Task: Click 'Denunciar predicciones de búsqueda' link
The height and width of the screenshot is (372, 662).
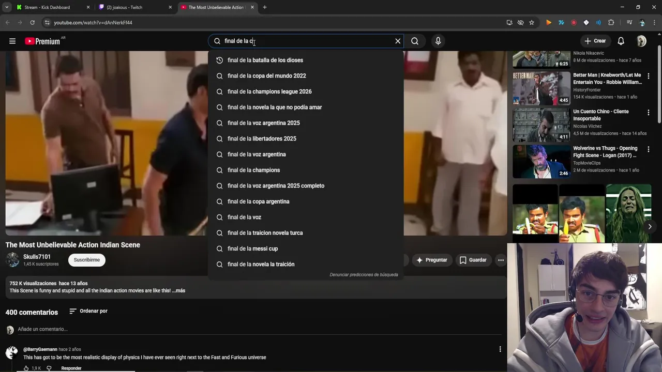Action: pos(364,275)
